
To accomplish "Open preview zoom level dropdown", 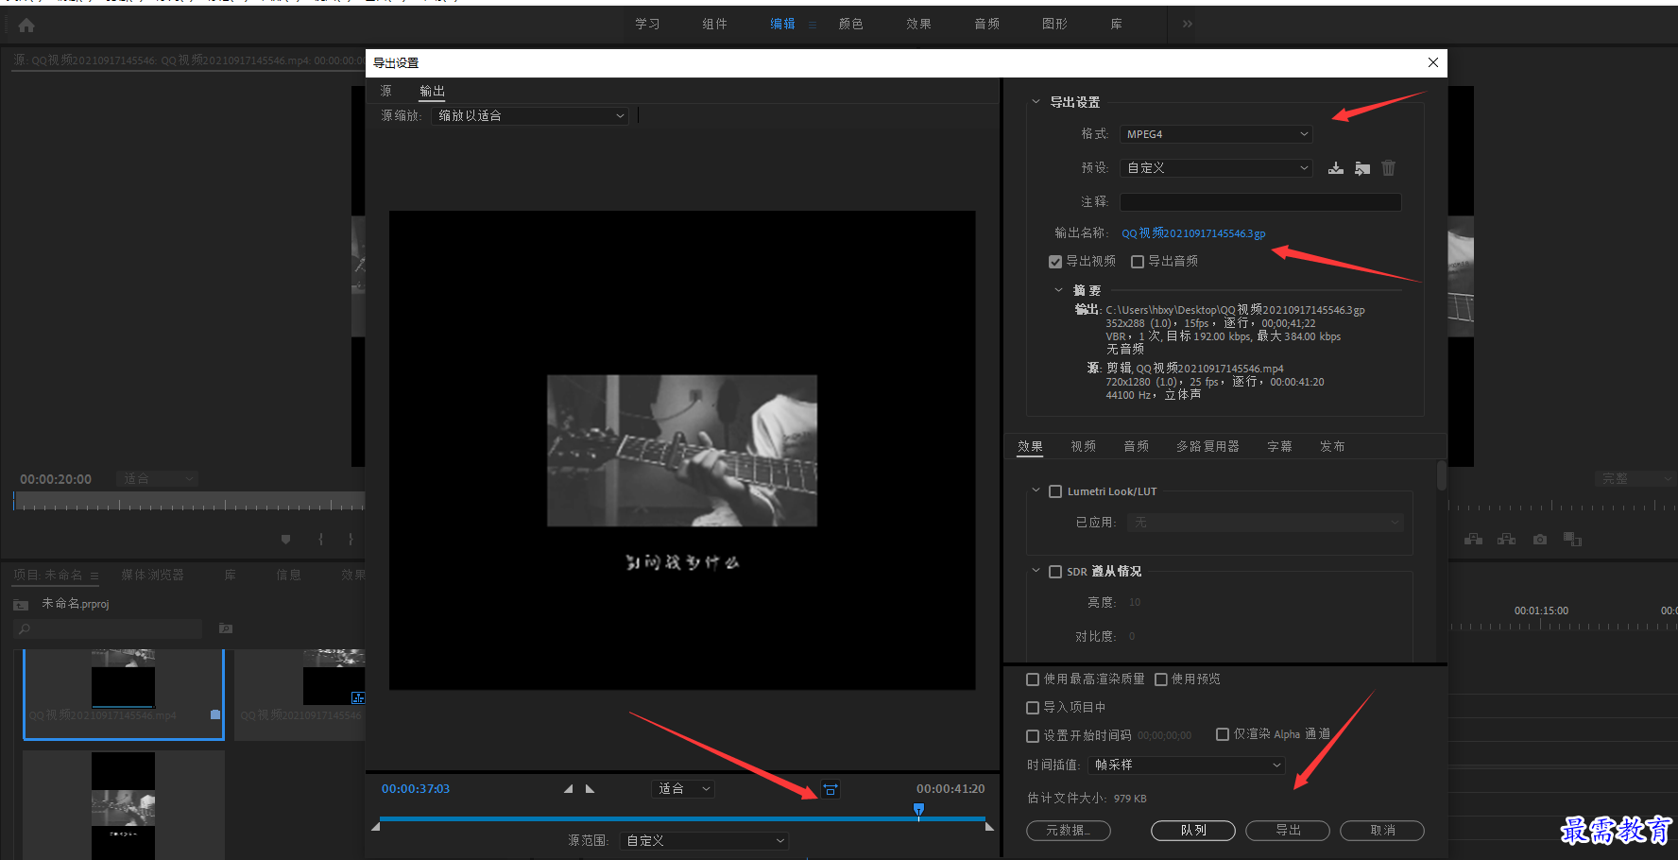I will click(683, 789).
